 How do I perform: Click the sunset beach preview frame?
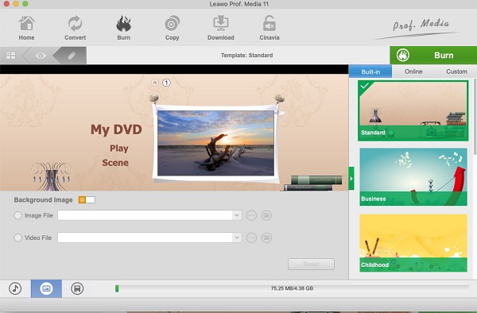tap(215, 143)
